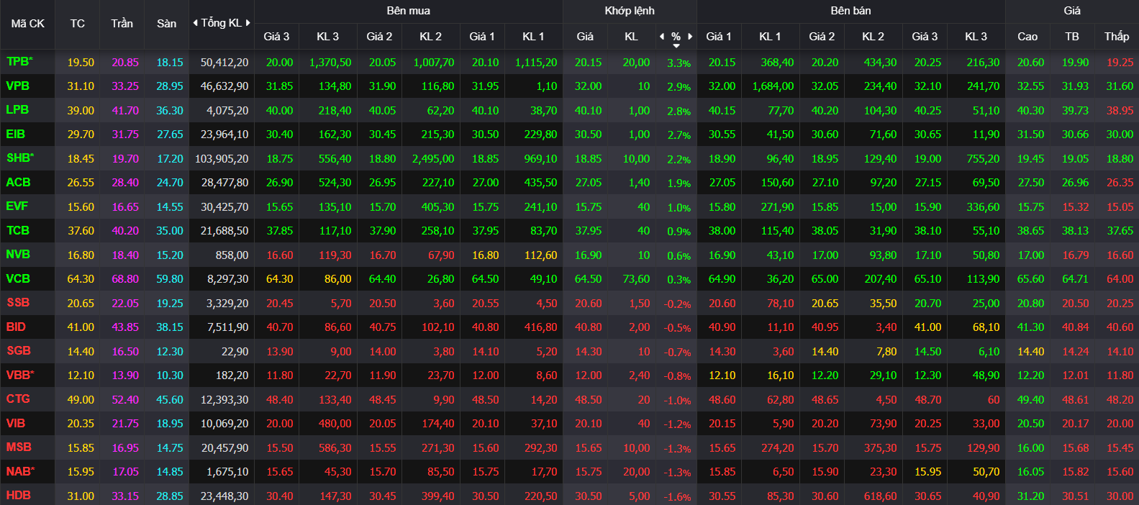The height and width of the screenshot is (505, 1139).
Task: Open the sort arrow below % header
Action: 676,46
